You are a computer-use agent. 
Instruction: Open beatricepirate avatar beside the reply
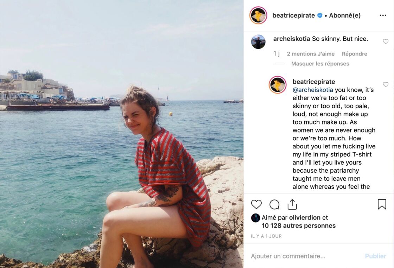click(x=278, y=85)
